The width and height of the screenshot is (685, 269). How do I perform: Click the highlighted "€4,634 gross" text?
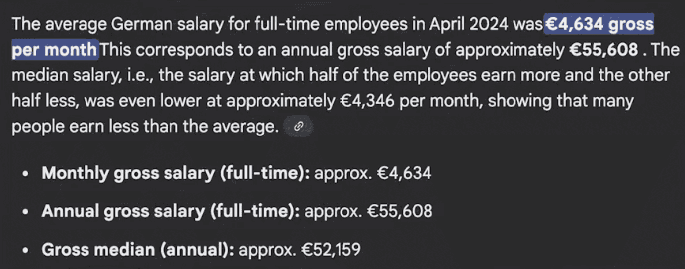pos(599,24)
